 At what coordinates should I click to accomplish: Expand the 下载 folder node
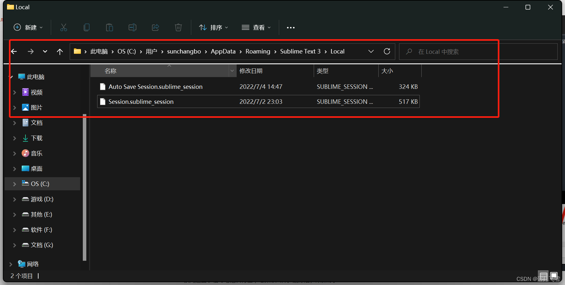[x=15, y=138]
